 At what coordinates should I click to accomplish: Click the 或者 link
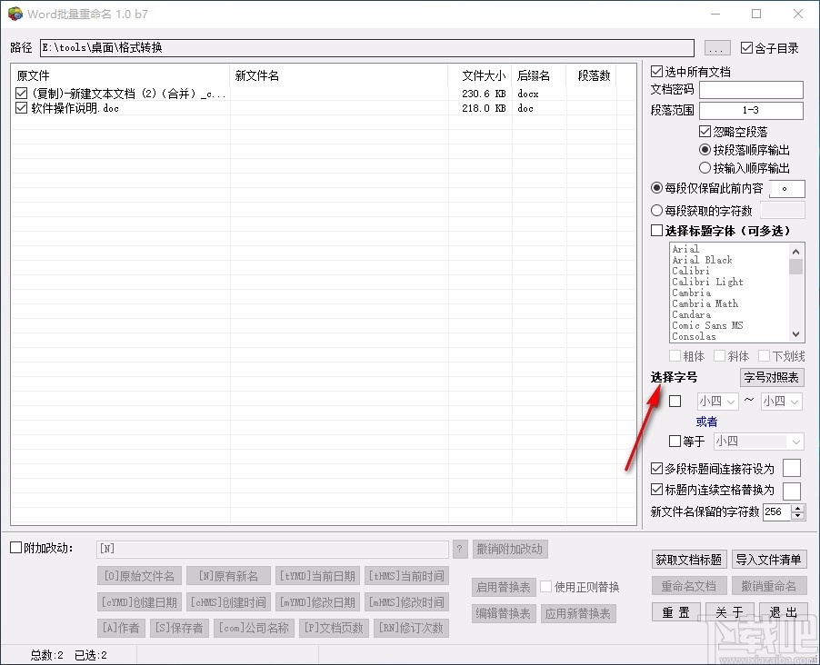[706, 422]
